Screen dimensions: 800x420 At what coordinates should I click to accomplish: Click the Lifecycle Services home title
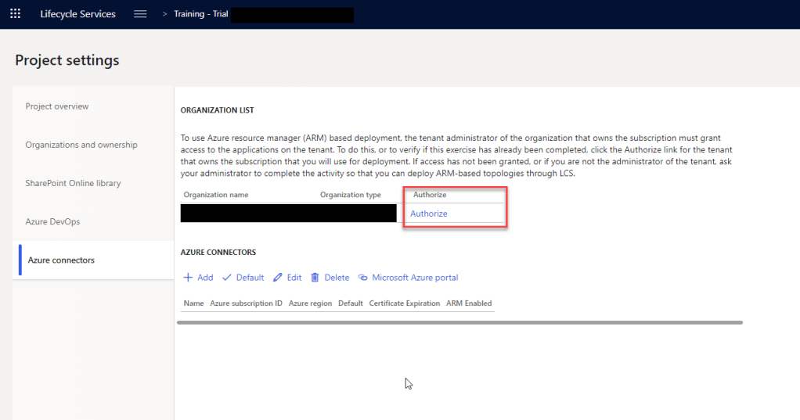click(x=77, y=14)
